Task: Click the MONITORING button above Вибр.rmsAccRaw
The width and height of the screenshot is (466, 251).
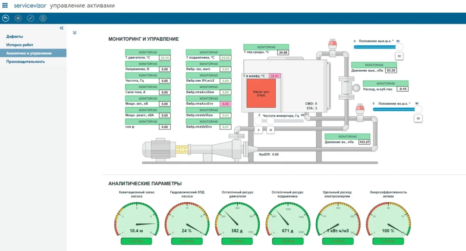Action: tap(209, 87)
